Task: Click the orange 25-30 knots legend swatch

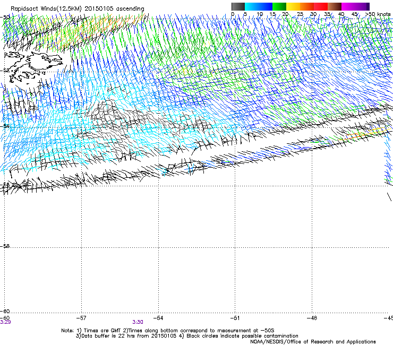Action: pos(307,6)
